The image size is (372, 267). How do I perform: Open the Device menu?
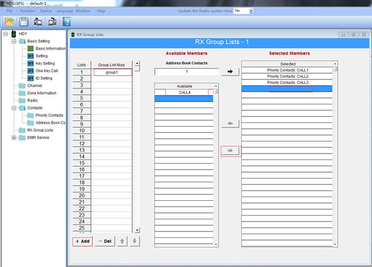coord(46,11)
